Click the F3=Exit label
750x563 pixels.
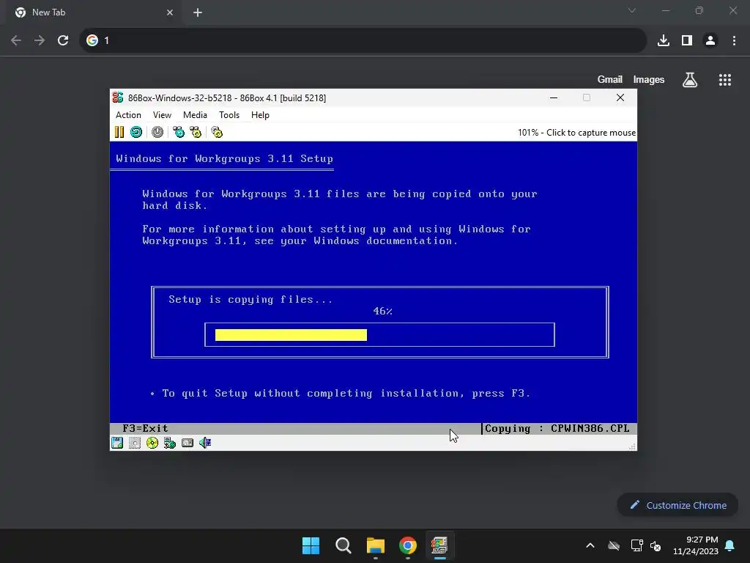[x=146, y=428]
